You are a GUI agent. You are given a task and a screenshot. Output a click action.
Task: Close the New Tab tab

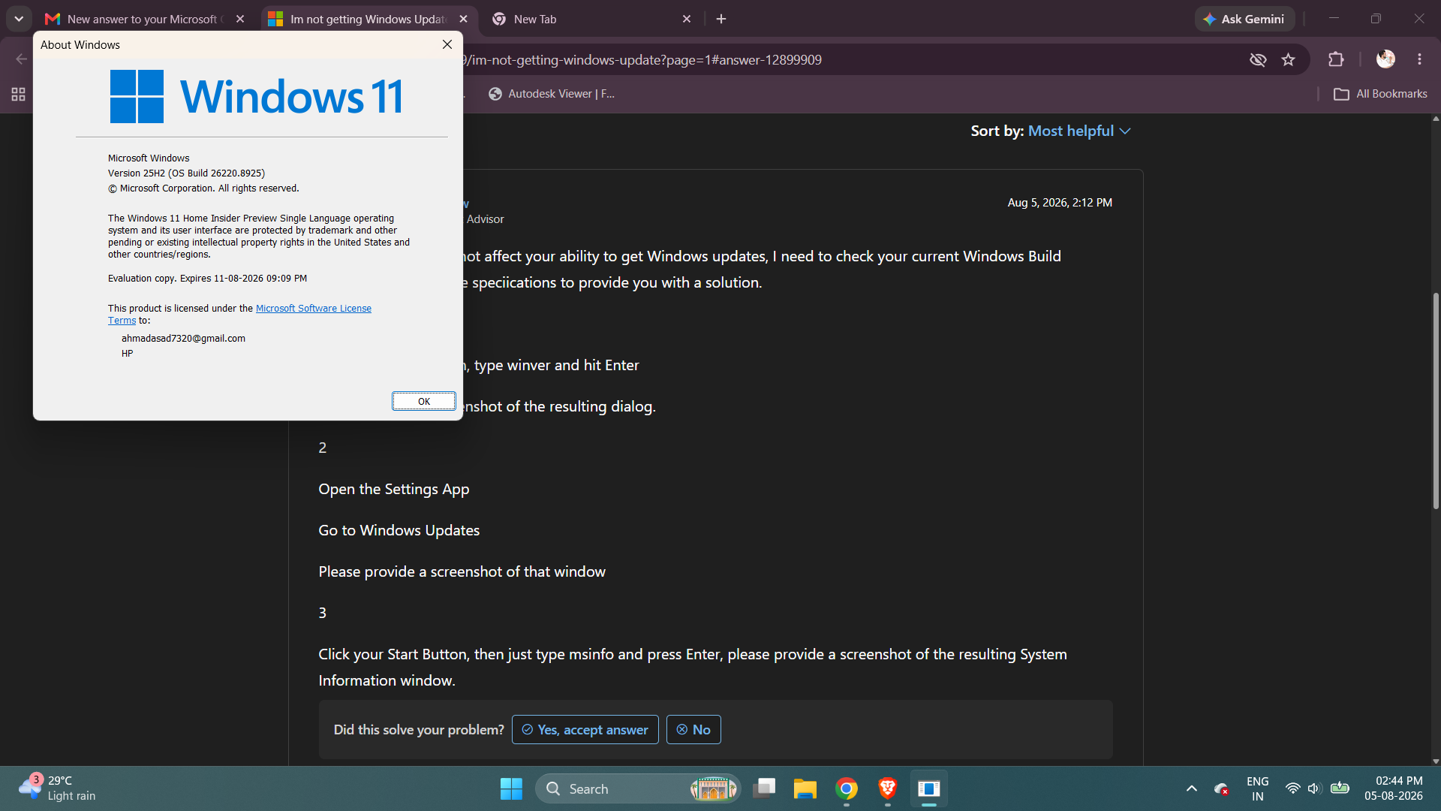687,19
